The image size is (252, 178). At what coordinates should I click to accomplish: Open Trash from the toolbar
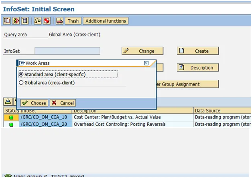73,21
